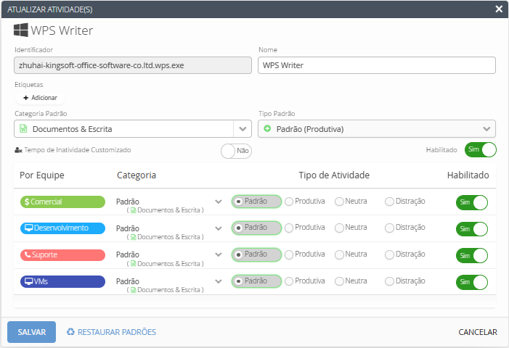Click the Comercial team tag
The height and width of the screenshot is (348, 509).
tap(62, 202)
